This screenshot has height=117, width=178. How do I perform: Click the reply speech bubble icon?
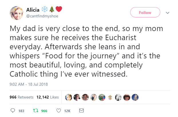(x=13, y=110)
